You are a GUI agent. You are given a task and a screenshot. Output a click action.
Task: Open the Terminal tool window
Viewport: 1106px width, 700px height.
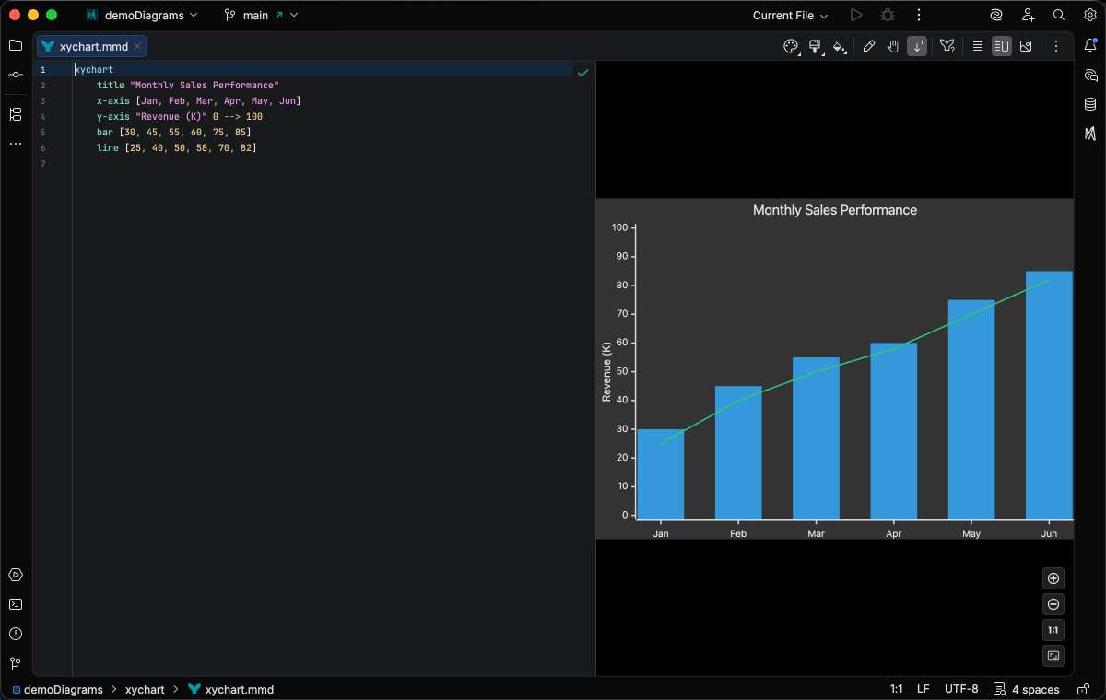coord(16,604)
